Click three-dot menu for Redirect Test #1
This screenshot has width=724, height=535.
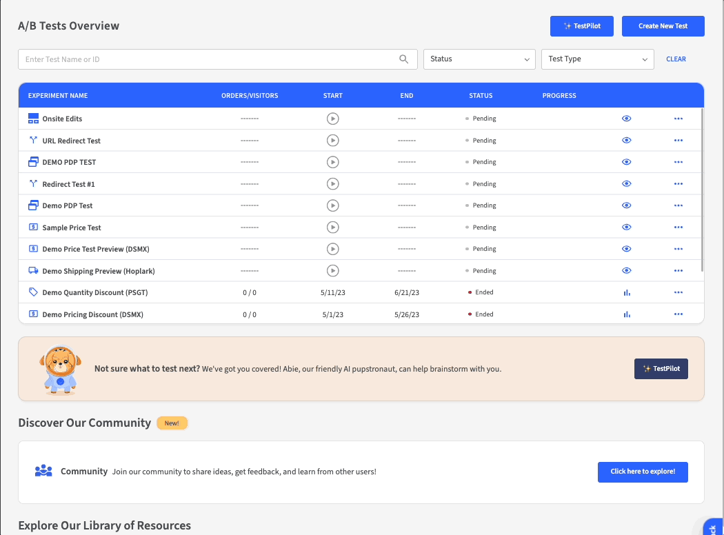pos(678,184)
